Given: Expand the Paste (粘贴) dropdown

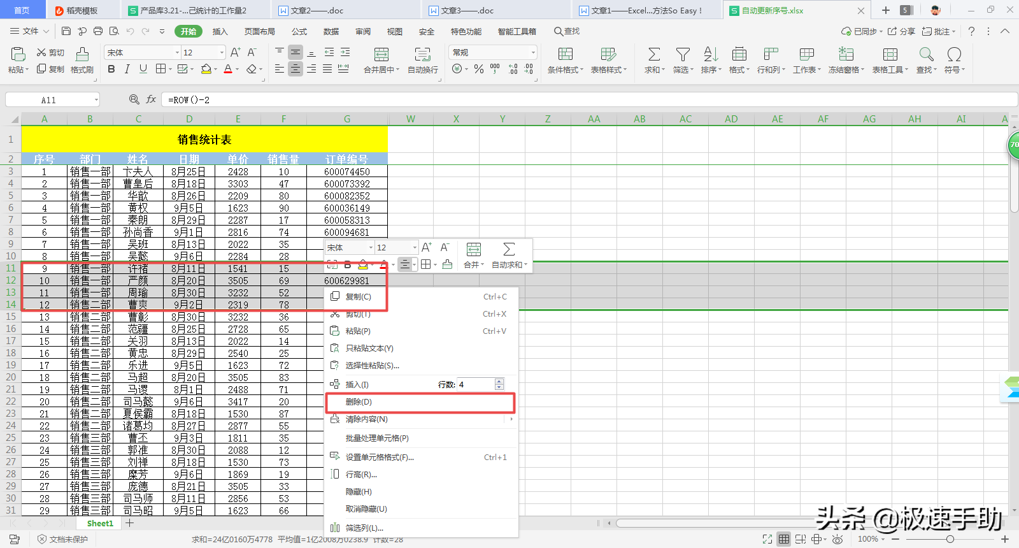Looking at the screenshot, I should click(27, 70).
